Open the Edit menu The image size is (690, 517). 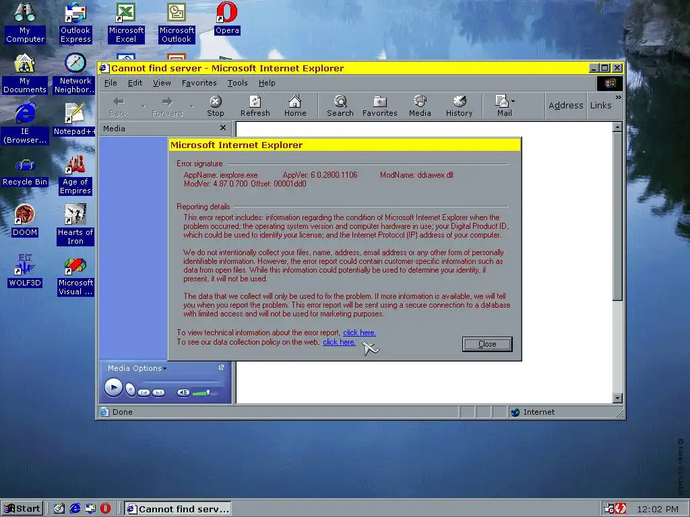coord(135,83)
